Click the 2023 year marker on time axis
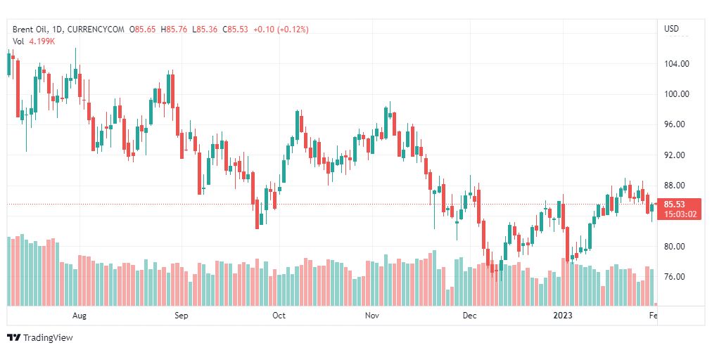The height and width of the screenshot is (350, 712). 564,316
